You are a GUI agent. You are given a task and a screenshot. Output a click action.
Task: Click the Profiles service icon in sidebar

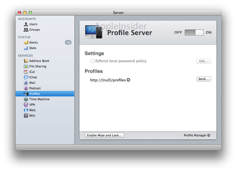(26, 94)
